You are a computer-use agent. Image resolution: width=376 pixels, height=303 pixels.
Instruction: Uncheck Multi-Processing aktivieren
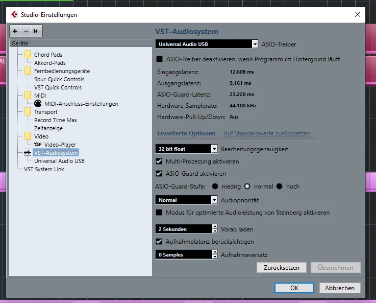[159, 161]
